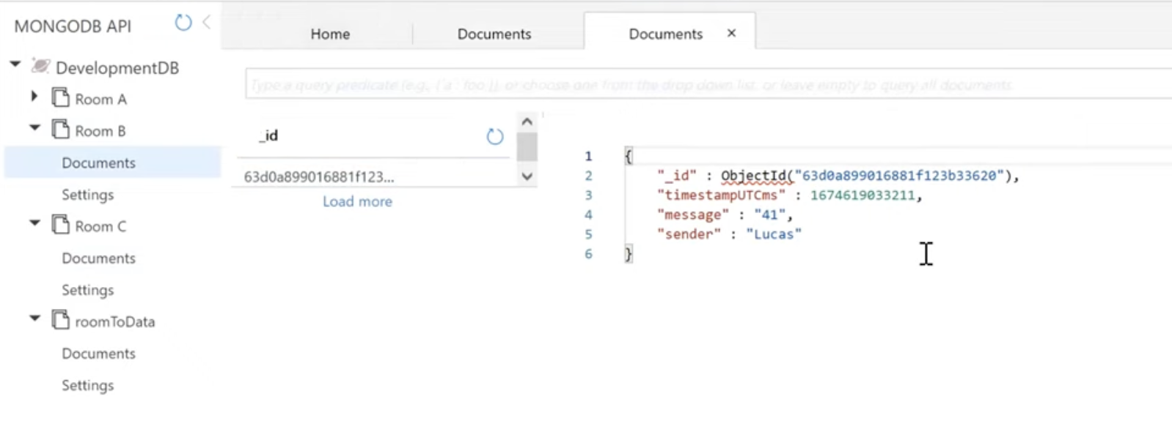Select the DevelopmentDB database label
The image size is (1172, 429).
tap(117, 68)
